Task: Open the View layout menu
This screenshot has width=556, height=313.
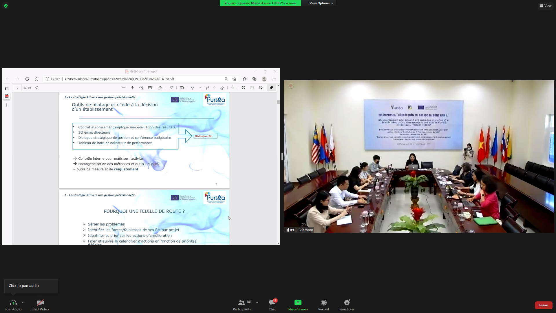Action: click(x=545, y=6)
